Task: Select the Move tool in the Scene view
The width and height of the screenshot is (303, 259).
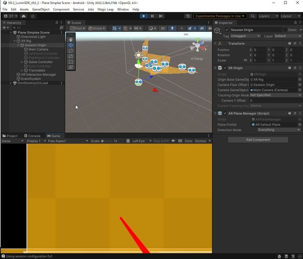Action: coord(72,45)
